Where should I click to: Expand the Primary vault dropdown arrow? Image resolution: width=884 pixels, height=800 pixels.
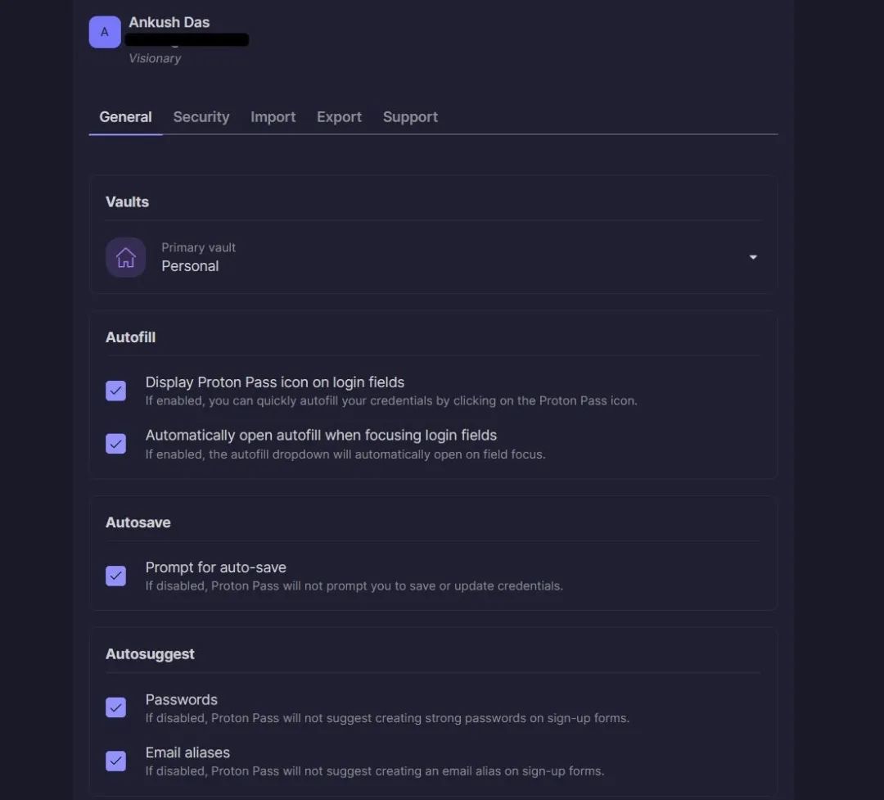753,257
